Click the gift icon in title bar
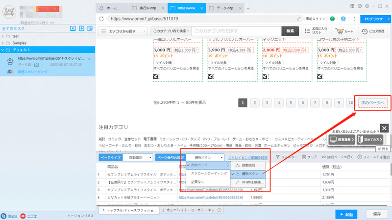The height and width of the screenshot is (220, 392). coord(352,6)
